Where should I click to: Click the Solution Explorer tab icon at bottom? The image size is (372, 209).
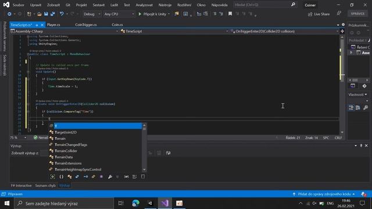click(353, 86)
